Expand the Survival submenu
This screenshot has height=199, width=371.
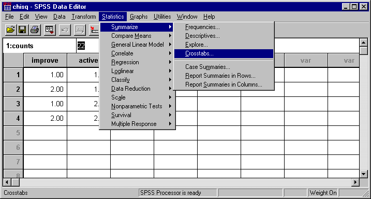pos(137,115)
